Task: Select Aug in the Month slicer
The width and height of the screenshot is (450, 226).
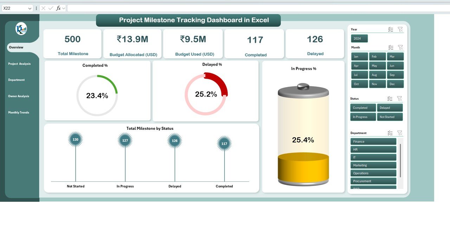Action: coord(377,75)
